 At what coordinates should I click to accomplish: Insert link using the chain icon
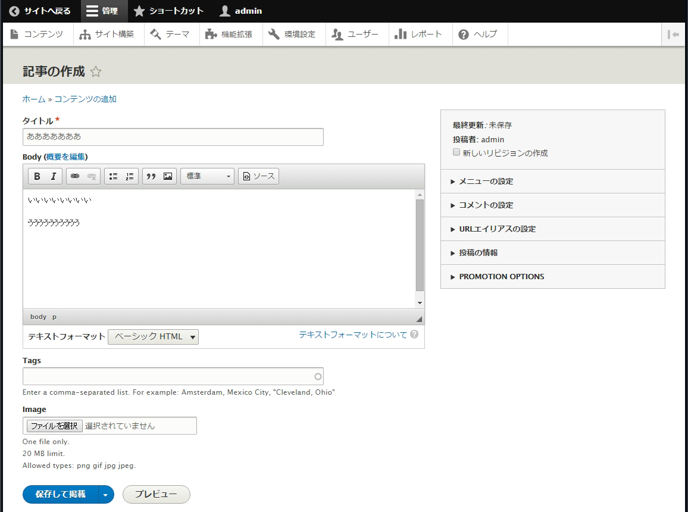[75, 176]
